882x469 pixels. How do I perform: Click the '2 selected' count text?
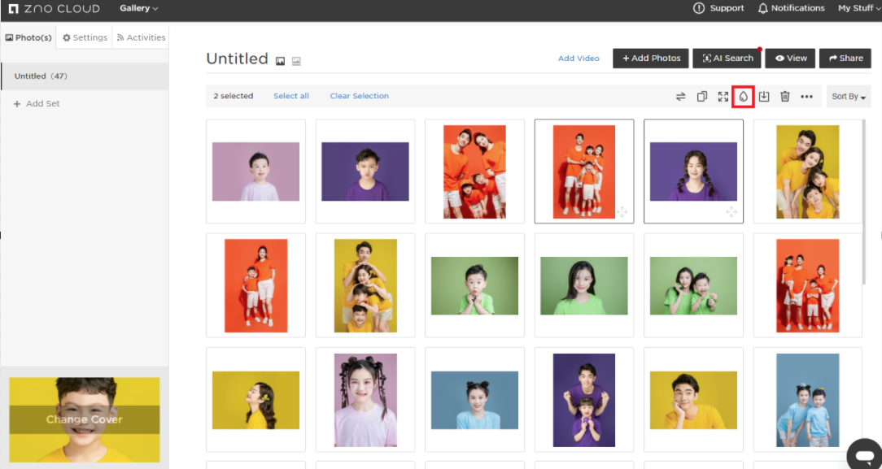(234, 96)
